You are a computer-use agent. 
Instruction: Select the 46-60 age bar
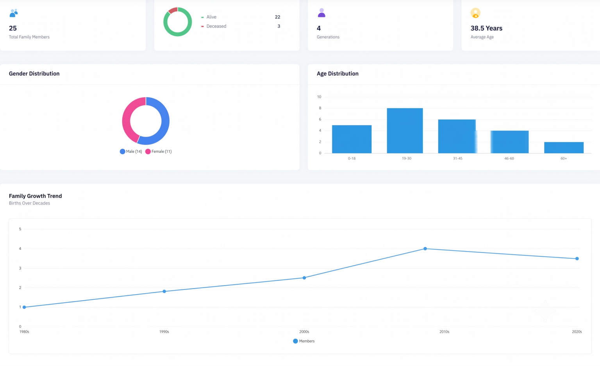point(509,142)
